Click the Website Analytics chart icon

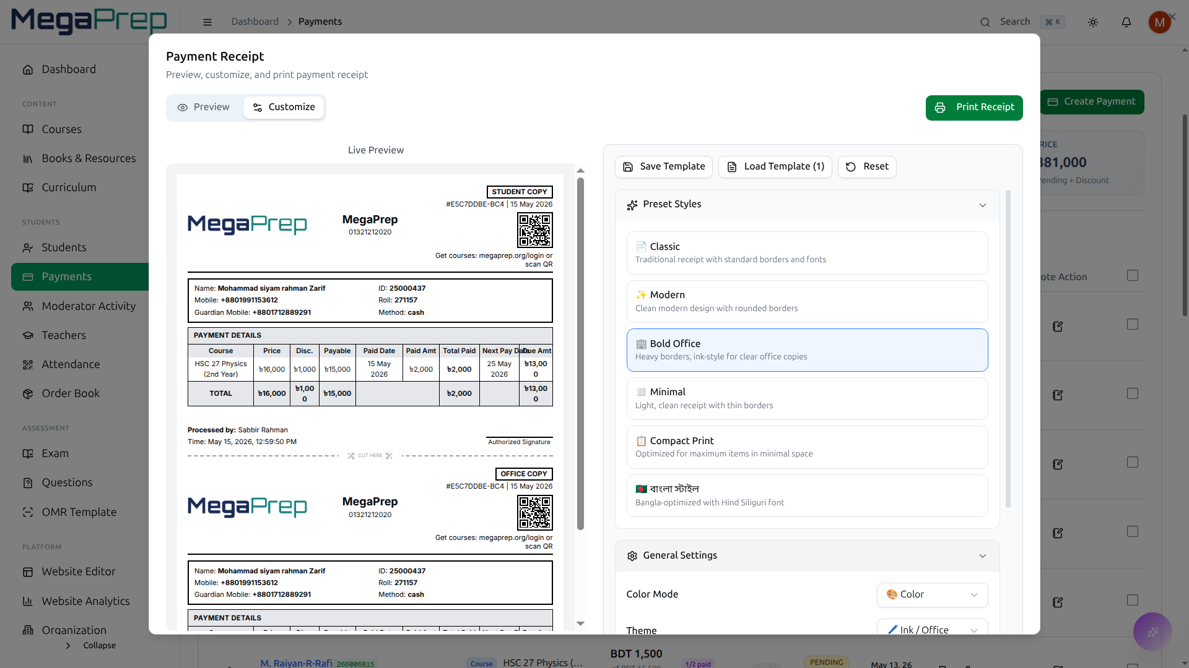(28, 601)
